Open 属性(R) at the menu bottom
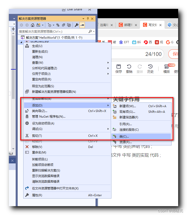187x215 pixels. 67,195
